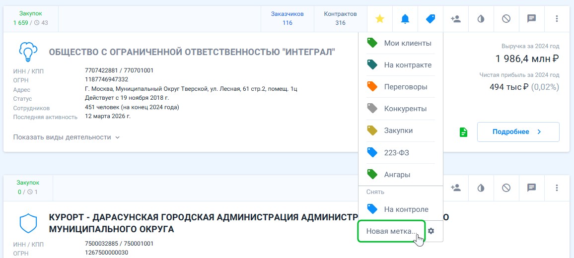
Task: Select ОГРН value 1267500000030
Action: click(x=107, y=253)
